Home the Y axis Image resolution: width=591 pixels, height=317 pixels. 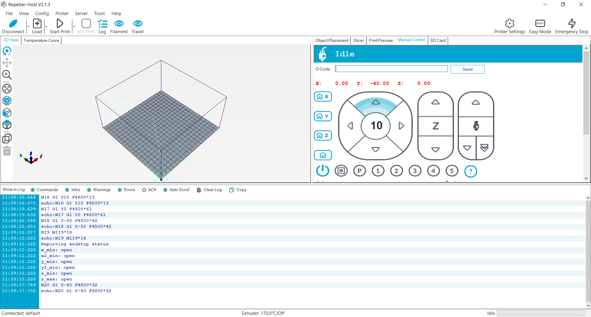coord(323,116)
